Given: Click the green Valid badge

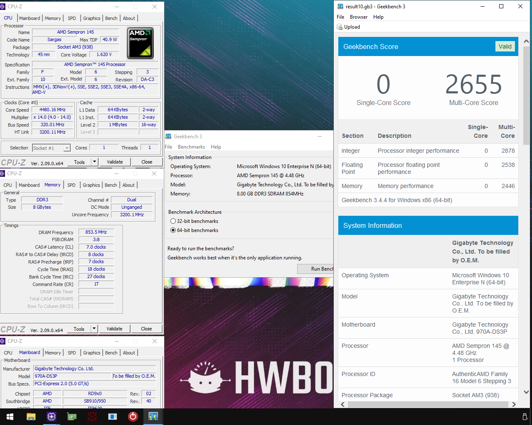Looking at the screenshot, I should point(505,46).
